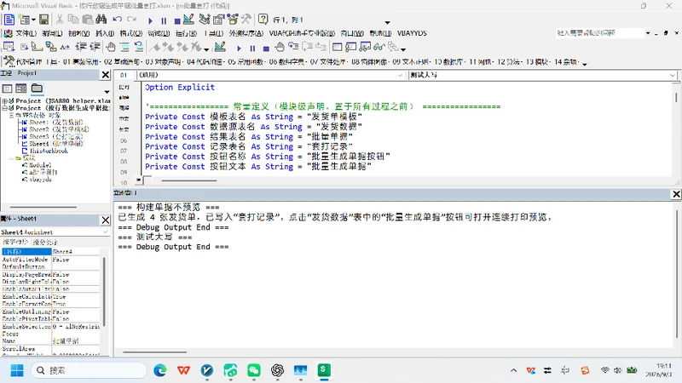Open the 插入 menu
This screenshot has width=682, height=383.
pos(105,33)
